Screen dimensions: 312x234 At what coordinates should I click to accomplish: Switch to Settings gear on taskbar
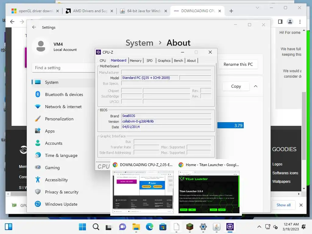click(x=203, y=227)
